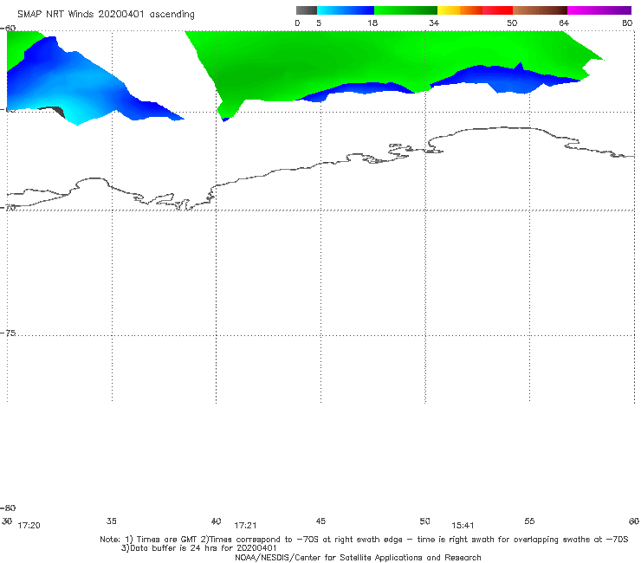Viewport: 641px width, 563px height.
Task: Click the title "SMAP NRT Winds 20200401 ascending"
Action: (106, 15)
